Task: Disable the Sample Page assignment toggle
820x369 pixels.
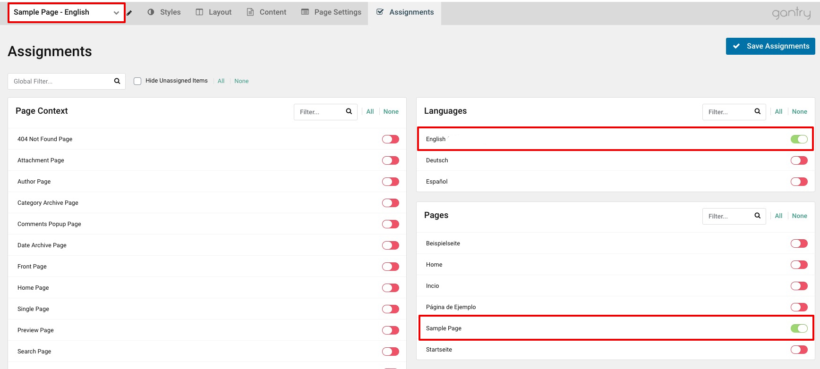Action: tap(799, 328)
